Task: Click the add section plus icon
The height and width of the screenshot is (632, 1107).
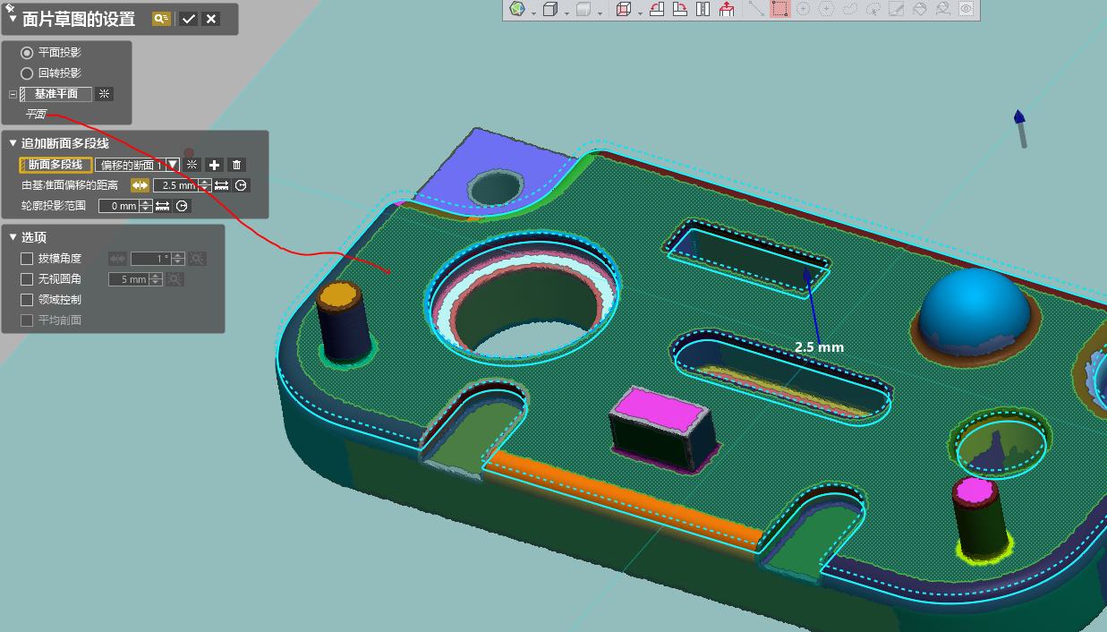Action: point(214,165)
